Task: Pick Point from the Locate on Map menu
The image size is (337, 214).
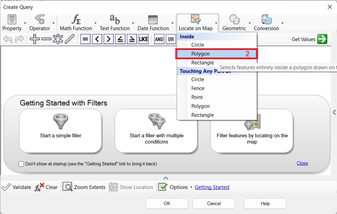Action: [197, 97]
